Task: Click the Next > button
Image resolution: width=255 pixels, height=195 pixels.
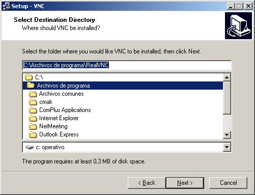Action: tap(185, 183)
